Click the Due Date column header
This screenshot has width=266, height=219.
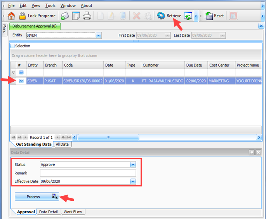click(x=196, y=65)
